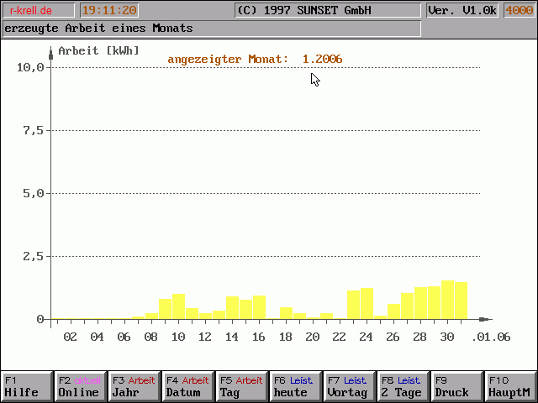538x403 pixels.
Task: Select the F7 Vortag button
Action: (x=349, y=386)
